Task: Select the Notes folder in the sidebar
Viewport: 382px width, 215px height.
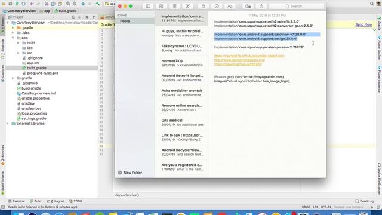Action: pos(135,21)
